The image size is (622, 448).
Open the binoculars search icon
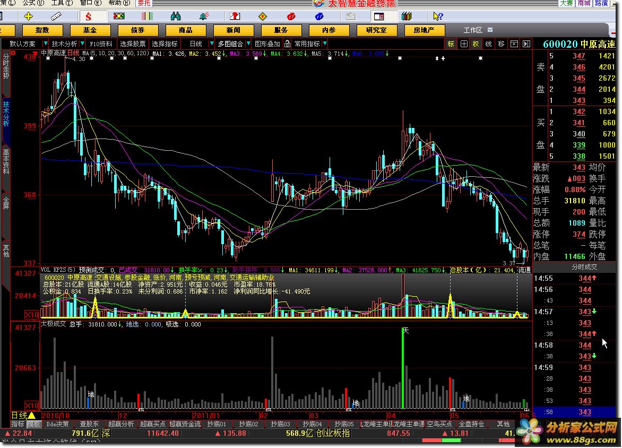[x=176, y=16]
